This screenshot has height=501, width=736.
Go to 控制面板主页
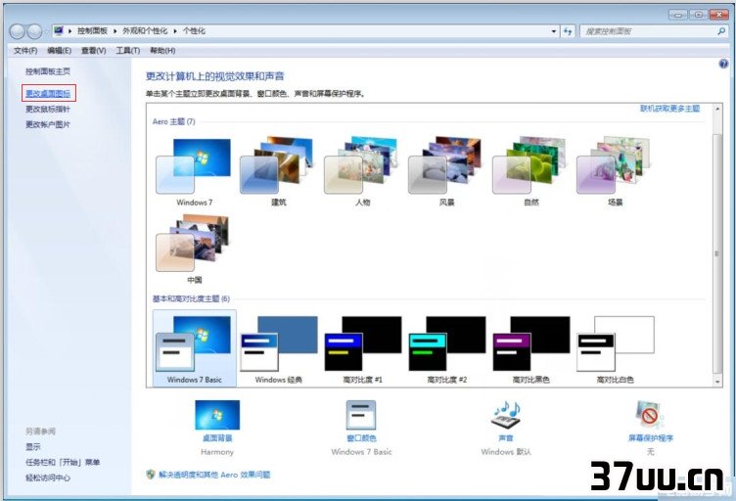[x=48, y=71]
